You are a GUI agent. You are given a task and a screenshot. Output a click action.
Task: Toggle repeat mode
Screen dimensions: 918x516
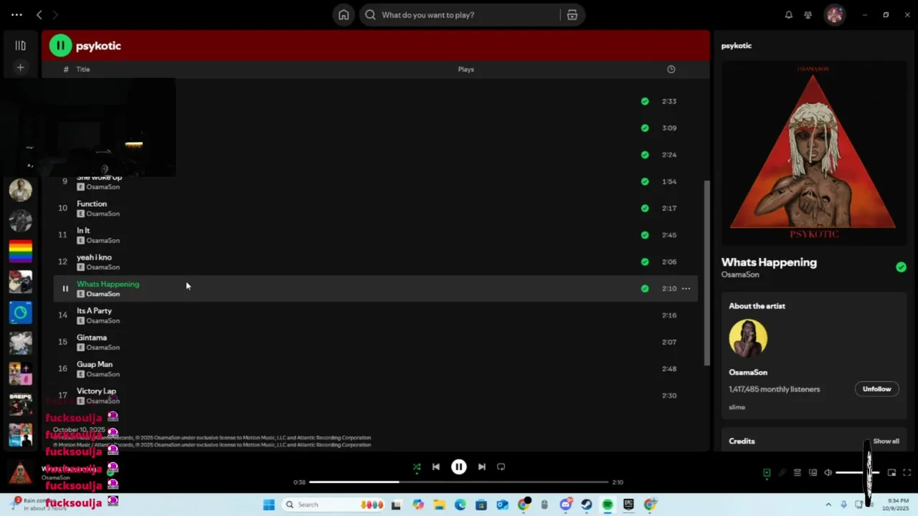pos(501,467)
